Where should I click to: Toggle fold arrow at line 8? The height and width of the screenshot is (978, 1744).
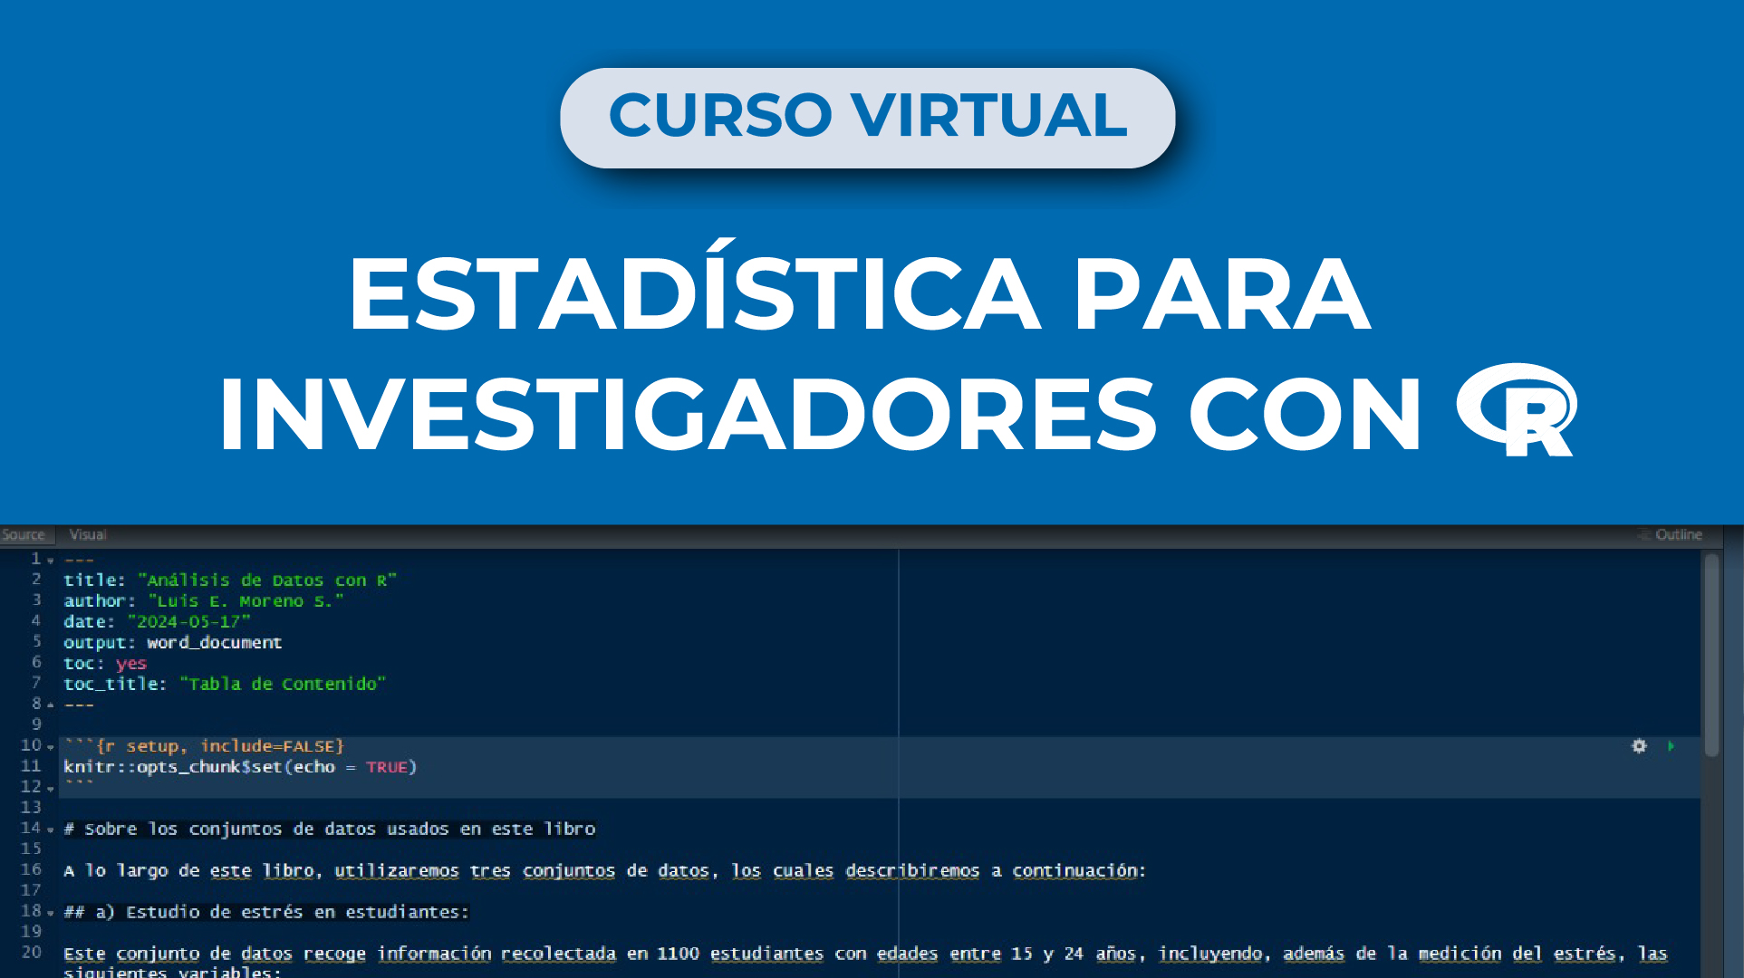point(51,705)
